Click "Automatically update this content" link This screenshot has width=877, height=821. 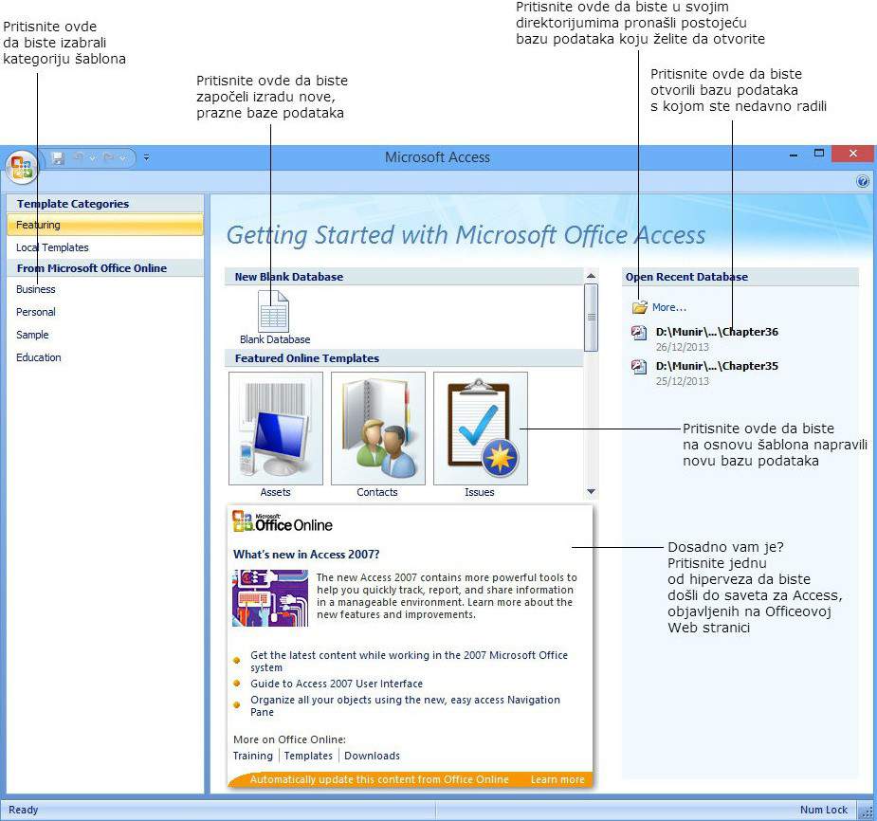[379, 779]
